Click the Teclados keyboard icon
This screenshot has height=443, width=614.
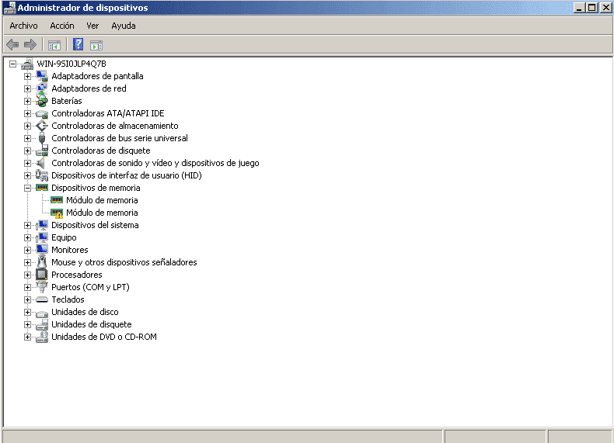[42, 300]
